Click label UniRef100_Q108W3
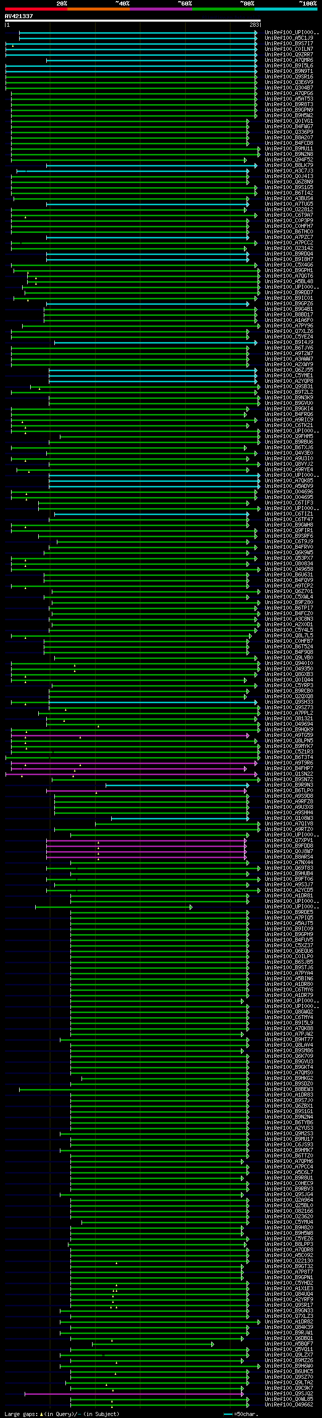 (x=289, y=818)
